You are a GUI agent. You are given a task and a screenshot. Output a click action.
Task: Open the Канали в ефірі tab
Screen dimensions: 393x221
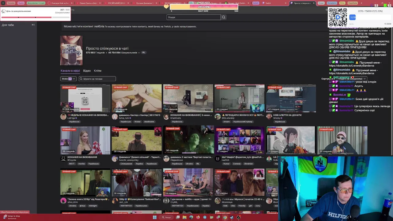70,71
